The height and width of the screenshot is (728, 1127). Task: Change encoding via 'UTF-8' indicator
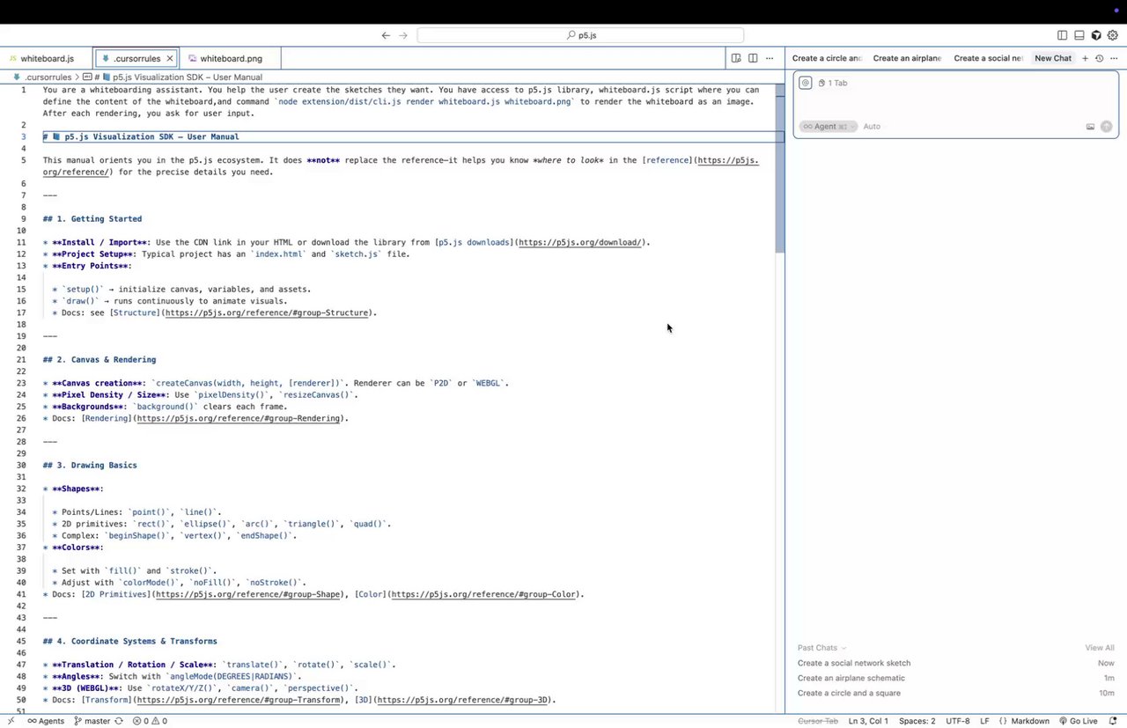click(x=958, y=721)
